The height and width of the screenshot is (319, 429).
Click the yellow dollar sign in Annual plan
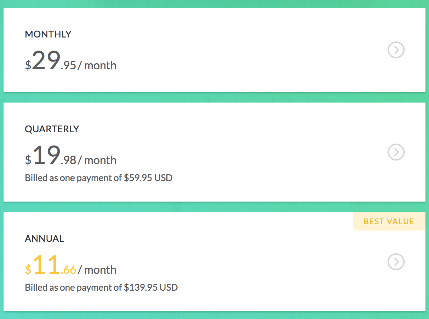click(x=28, y=270)
